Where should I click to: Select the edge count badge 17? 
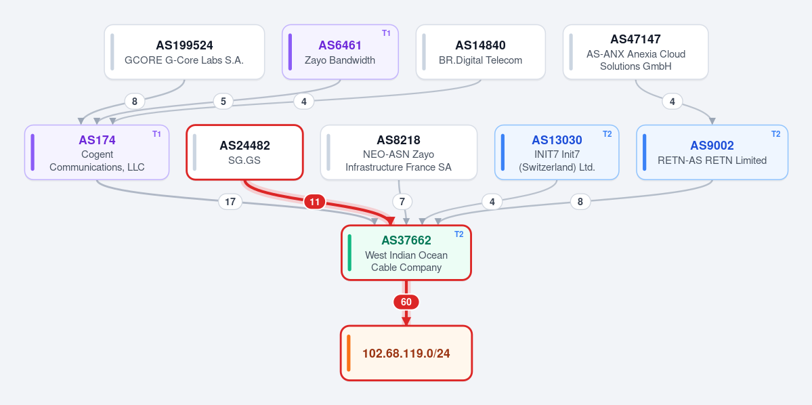click(x=230, y=201)
